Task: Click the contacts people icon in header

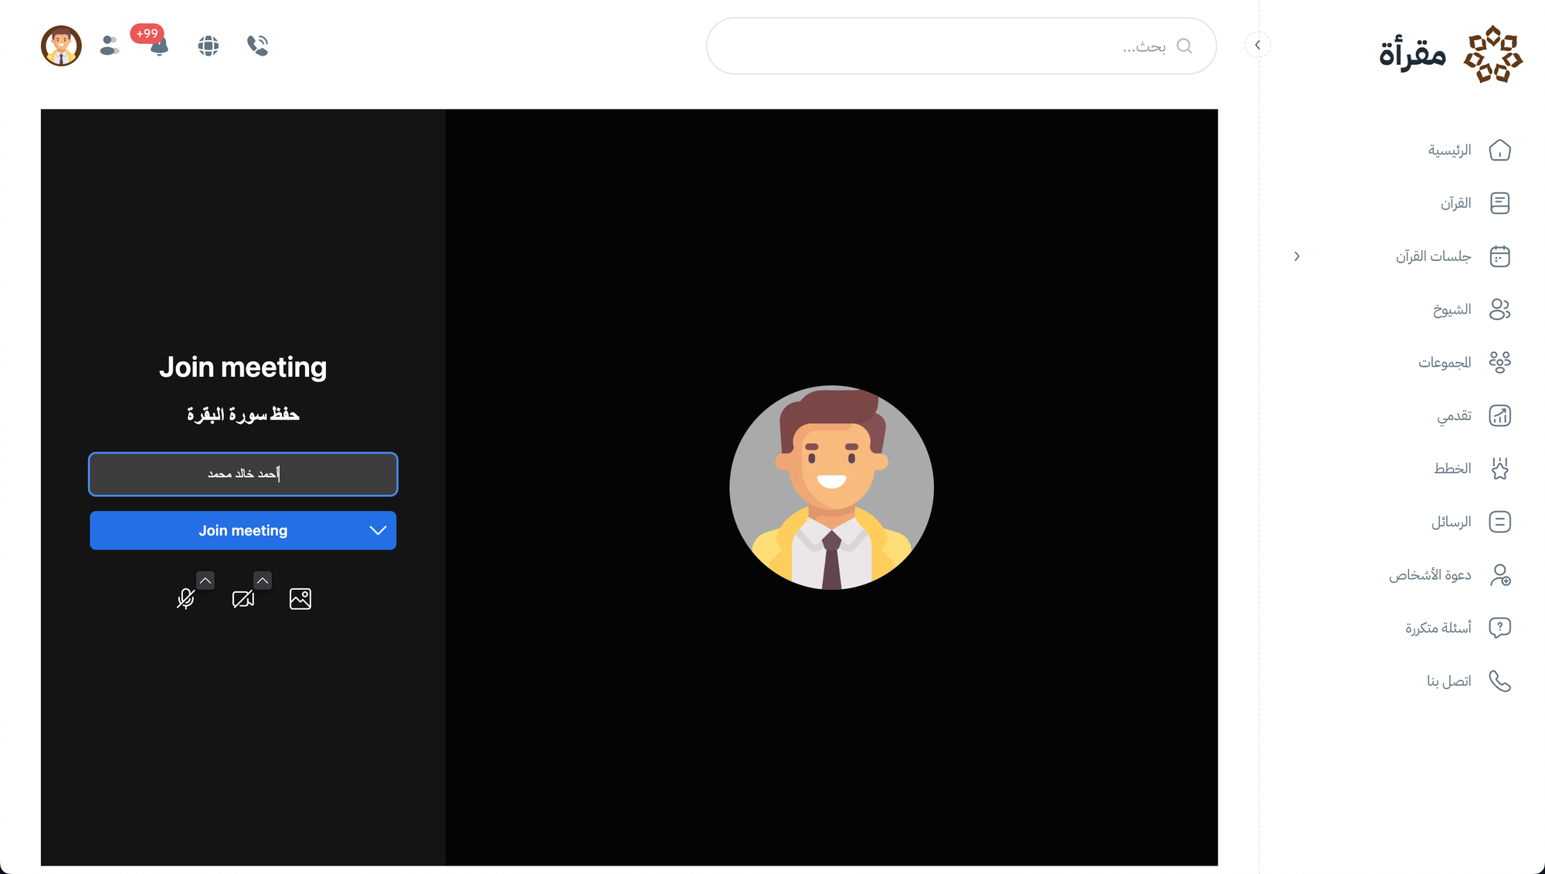Action: [110, 46]
